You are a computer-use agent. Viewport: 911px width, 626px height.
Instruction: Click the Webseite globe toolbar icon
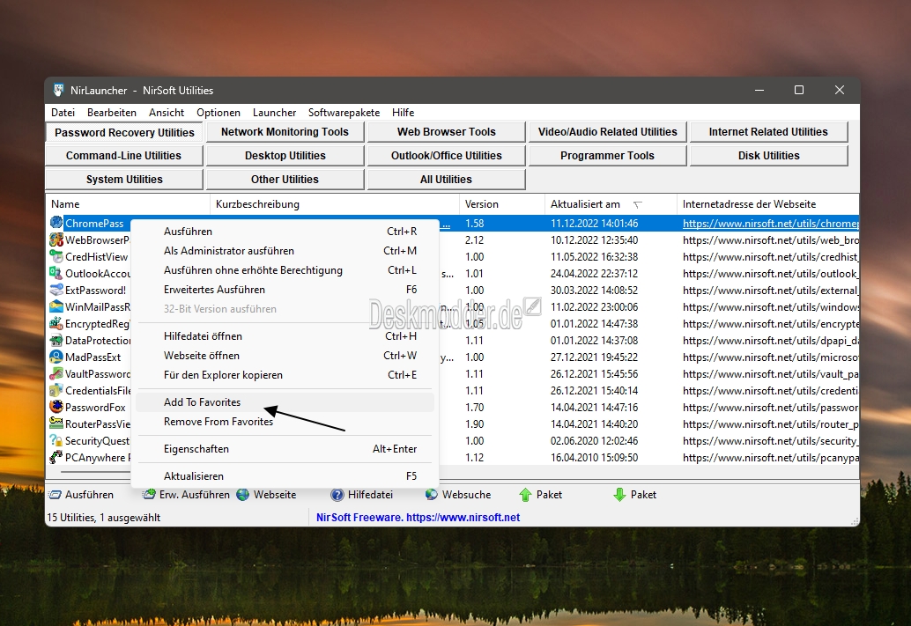[243, 495]
